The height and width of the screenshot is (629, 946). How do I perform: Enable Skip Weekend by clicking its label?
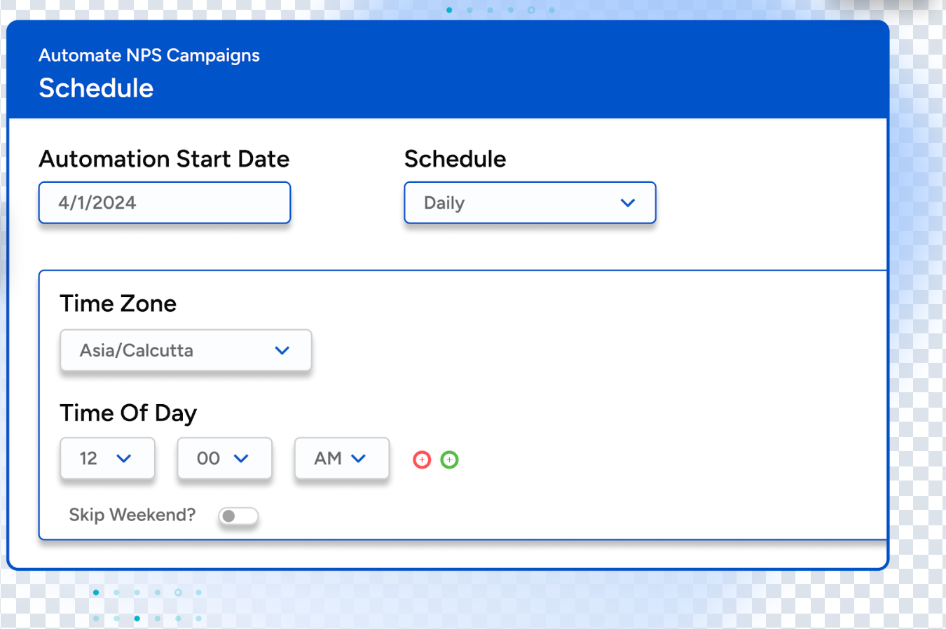[132, 515]
